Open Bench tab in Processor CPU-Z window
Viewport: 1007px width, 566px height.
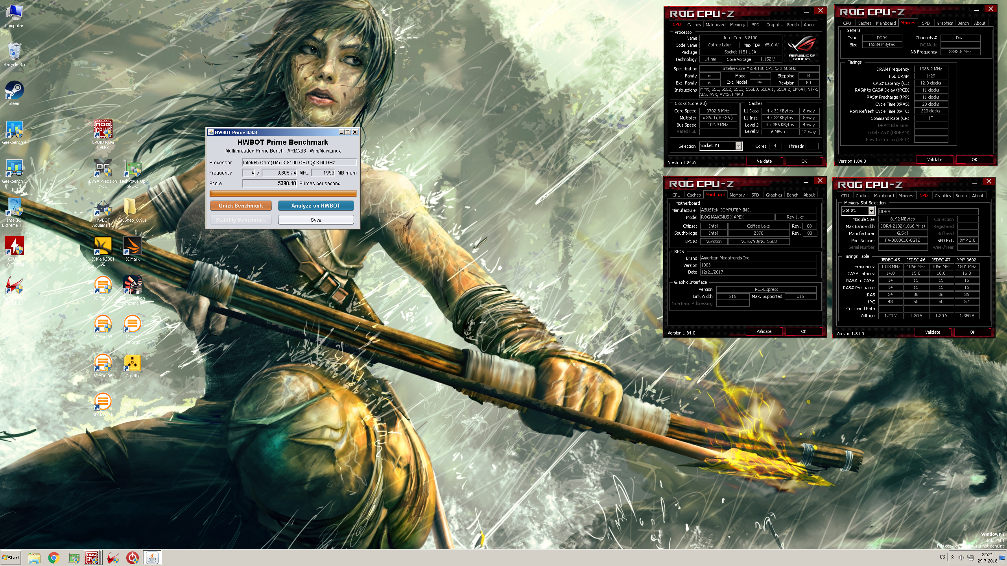(793, 25)
